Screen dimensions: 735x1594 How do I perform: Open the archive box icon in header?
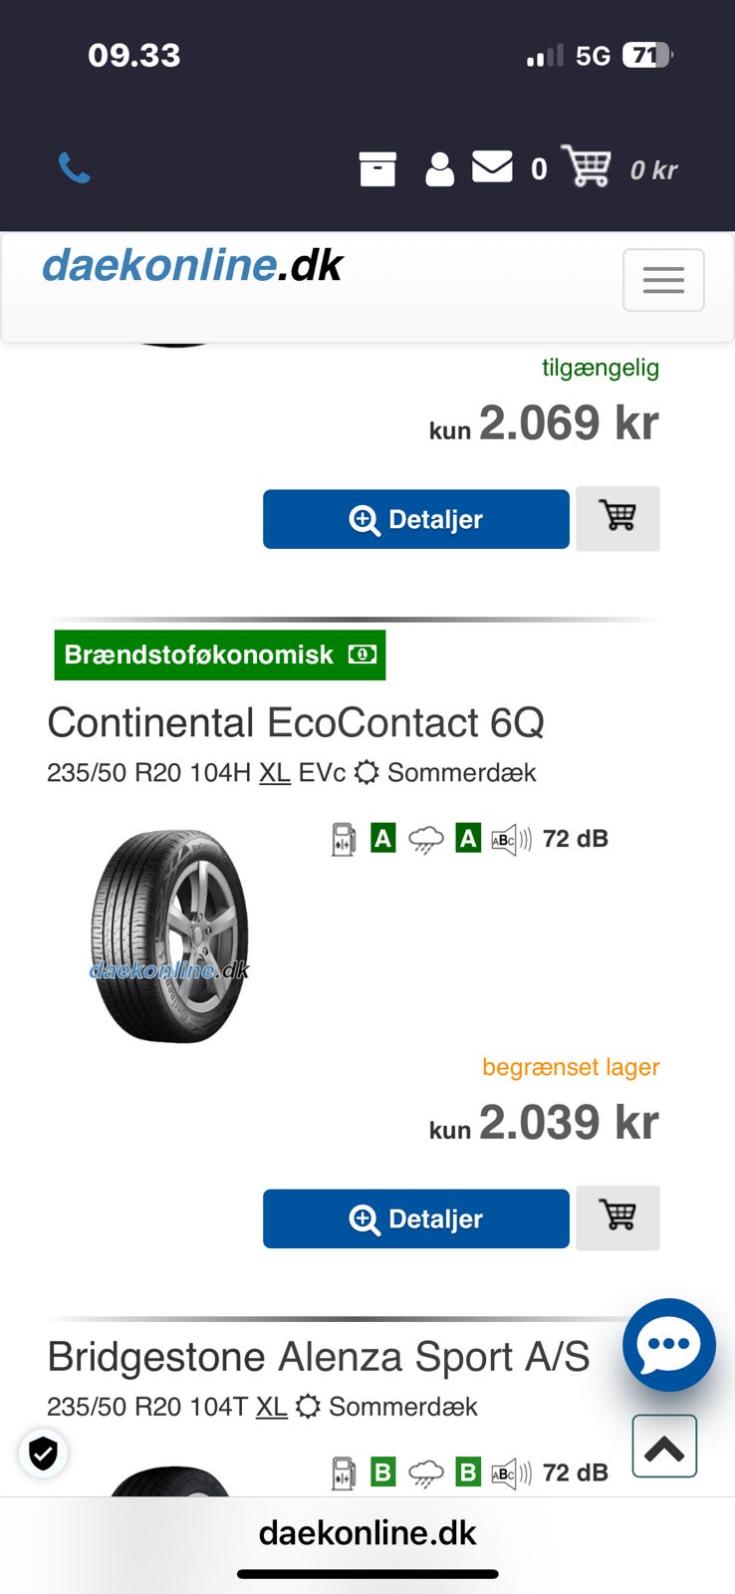377,169
